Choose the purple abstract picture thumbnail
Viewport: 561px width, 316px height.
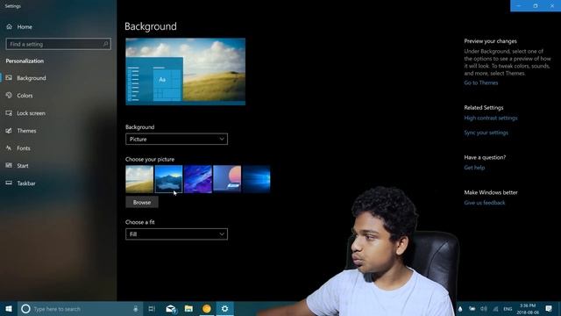coord(198,179)
